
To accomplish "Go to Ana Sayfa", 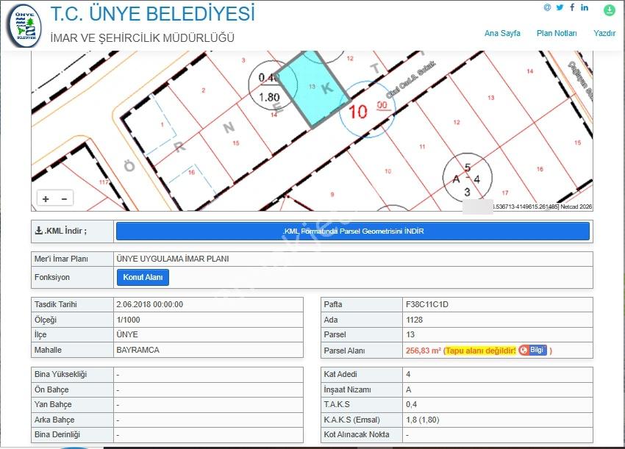I will (502, 34).
